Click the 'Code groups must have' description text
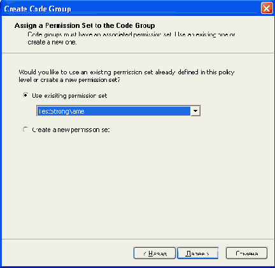This screenshot has width=275, height=268. (x=131, y=38)
